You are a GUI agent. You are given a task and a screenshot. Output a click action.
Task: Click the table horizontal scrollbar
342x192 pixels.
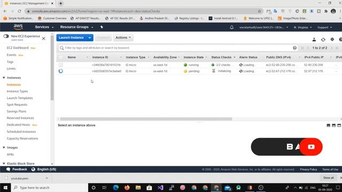click(x=146, y=119)
